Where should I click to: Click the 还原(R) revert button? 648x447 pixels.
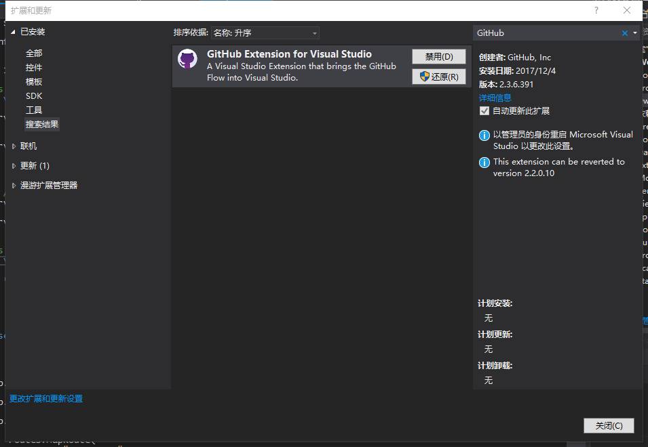[439, 77]
